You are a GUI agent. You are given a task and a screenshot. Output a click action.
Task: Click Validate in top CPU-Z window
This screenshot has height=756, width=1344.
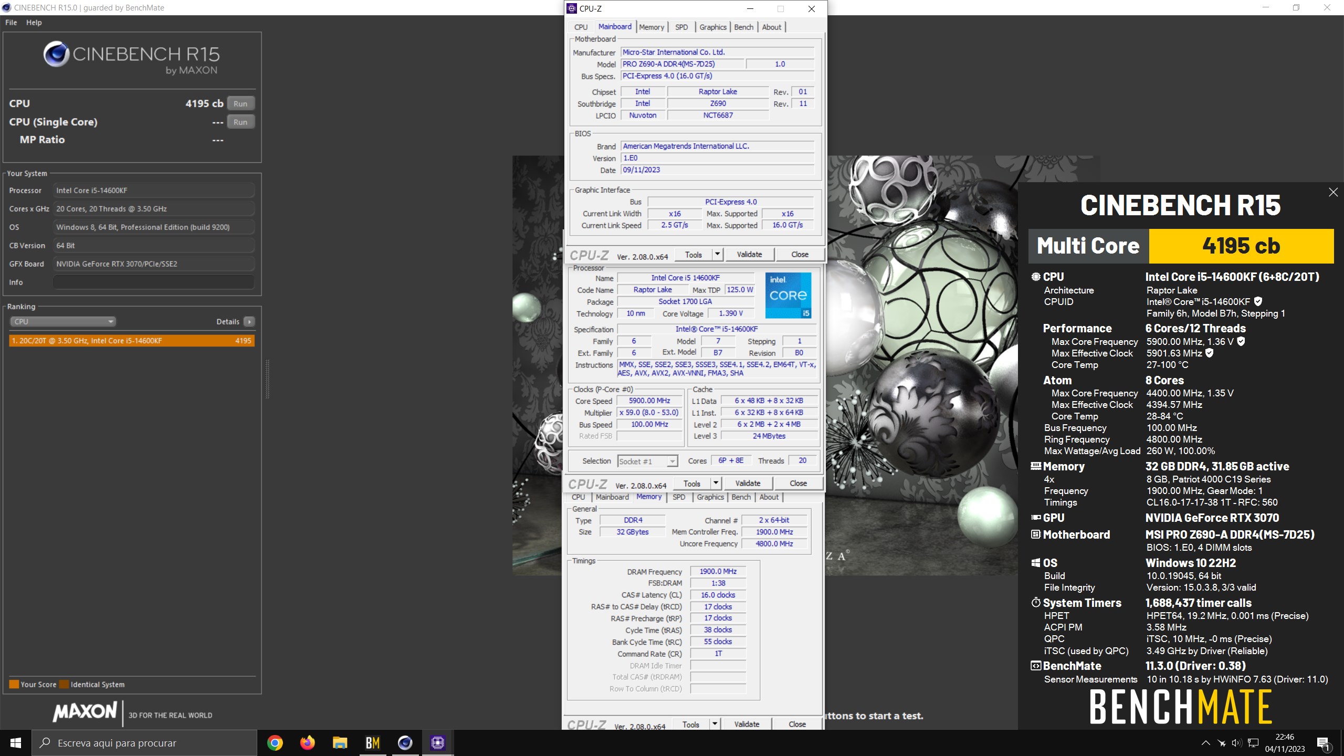(749, 254)
